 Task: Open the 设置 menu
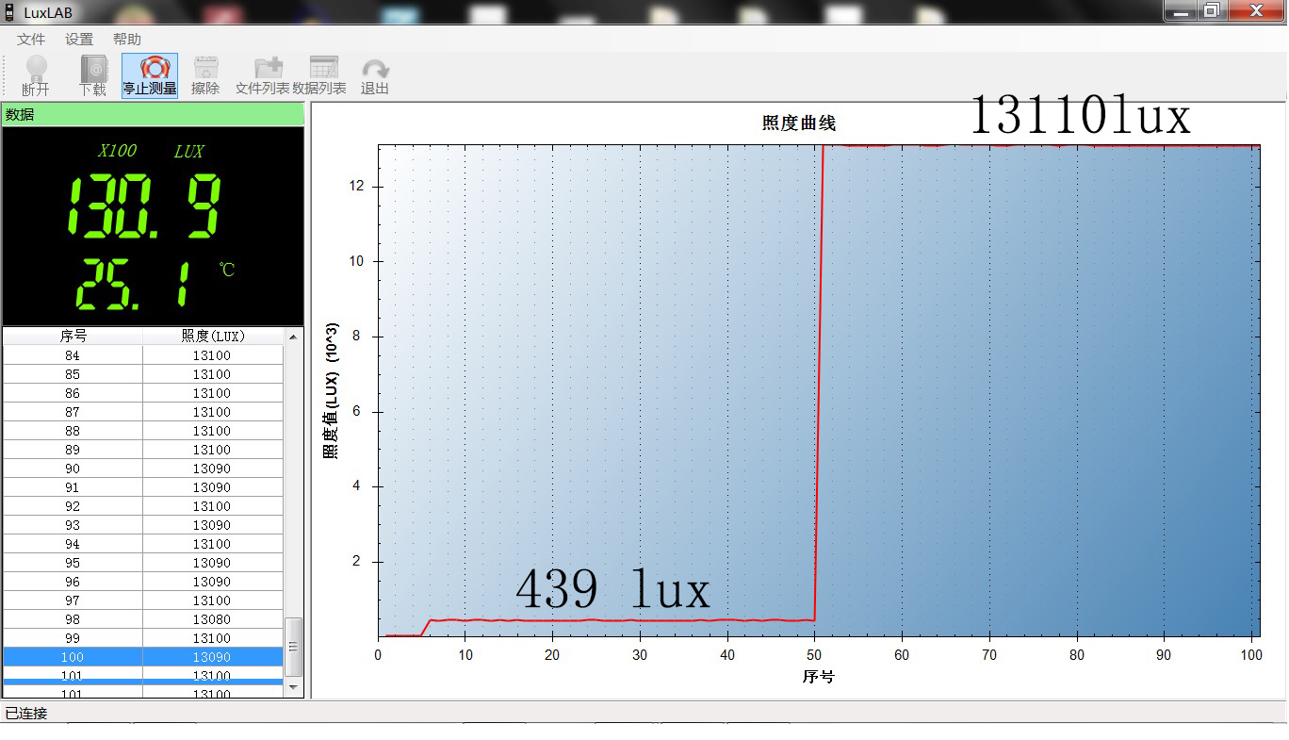pyautogui.click(x=79, y=40)
